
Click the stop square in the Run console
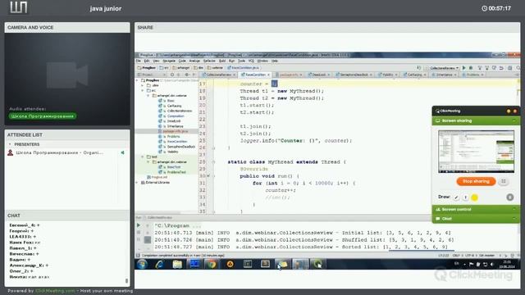point(139,233)
